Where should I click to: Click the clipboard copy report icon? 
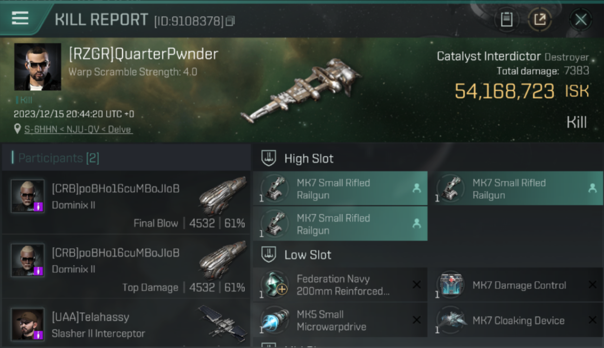[x=506, y=19]
